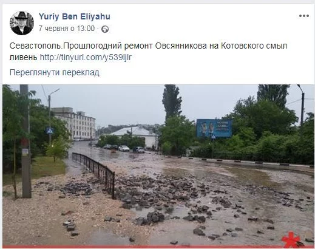Click the scattered asphalt debris on road

click(162, 194)
